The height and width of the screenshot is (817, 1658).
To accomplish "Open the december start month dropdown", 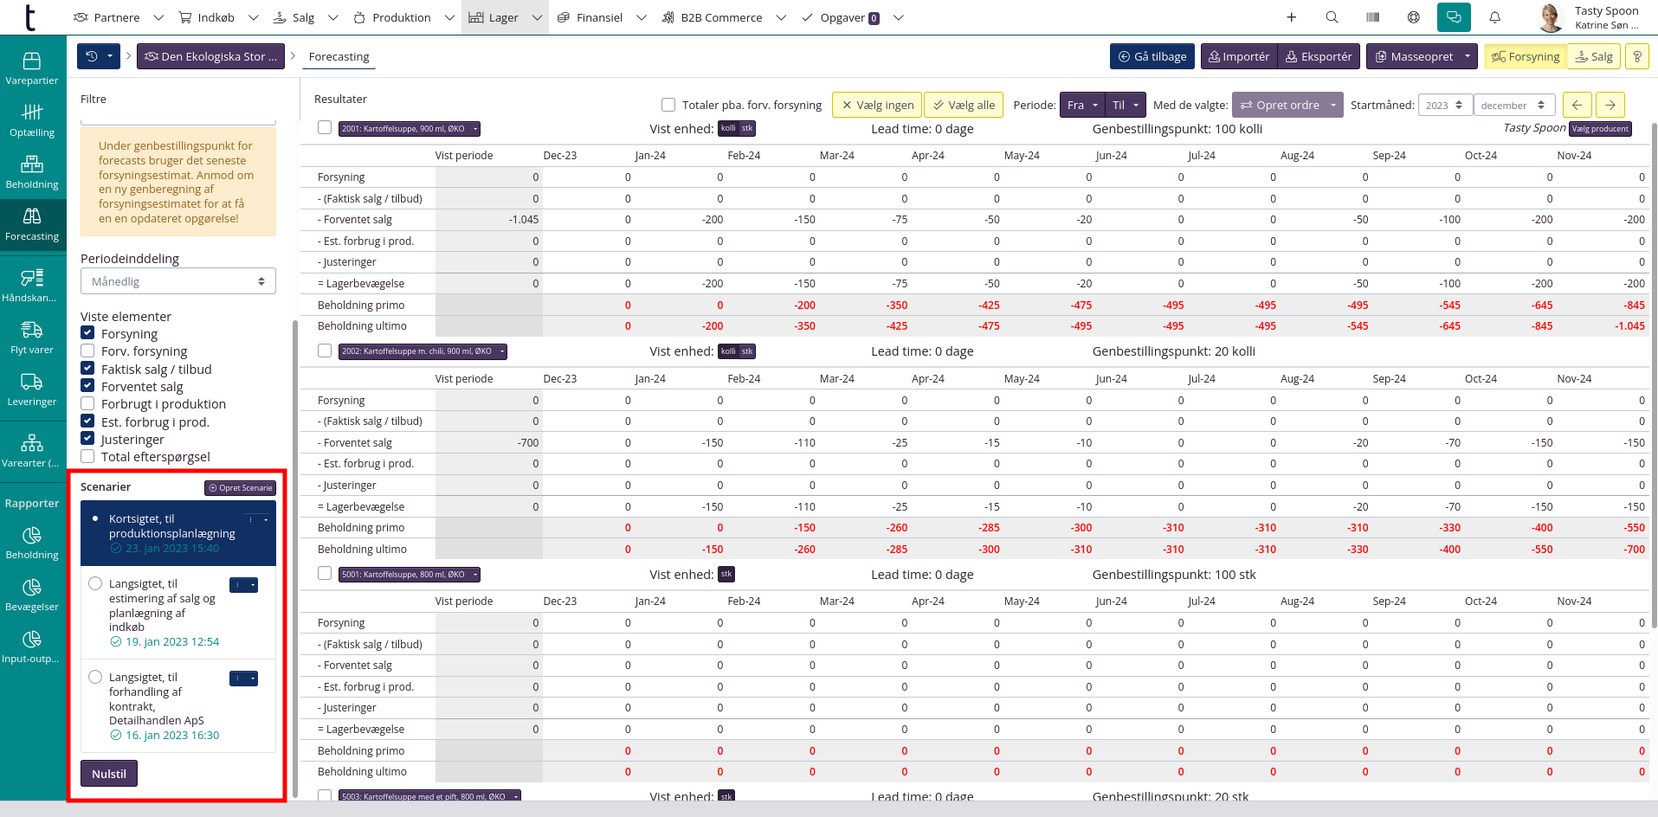I will point(1513,105).
